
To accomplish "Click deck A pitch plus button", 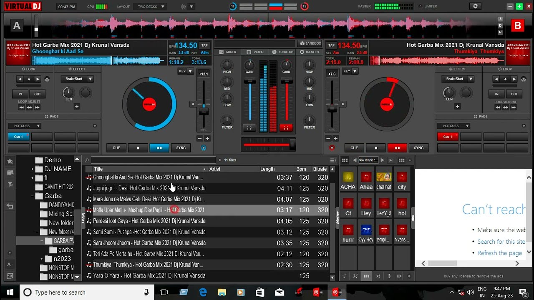I will tap(207, 138).
